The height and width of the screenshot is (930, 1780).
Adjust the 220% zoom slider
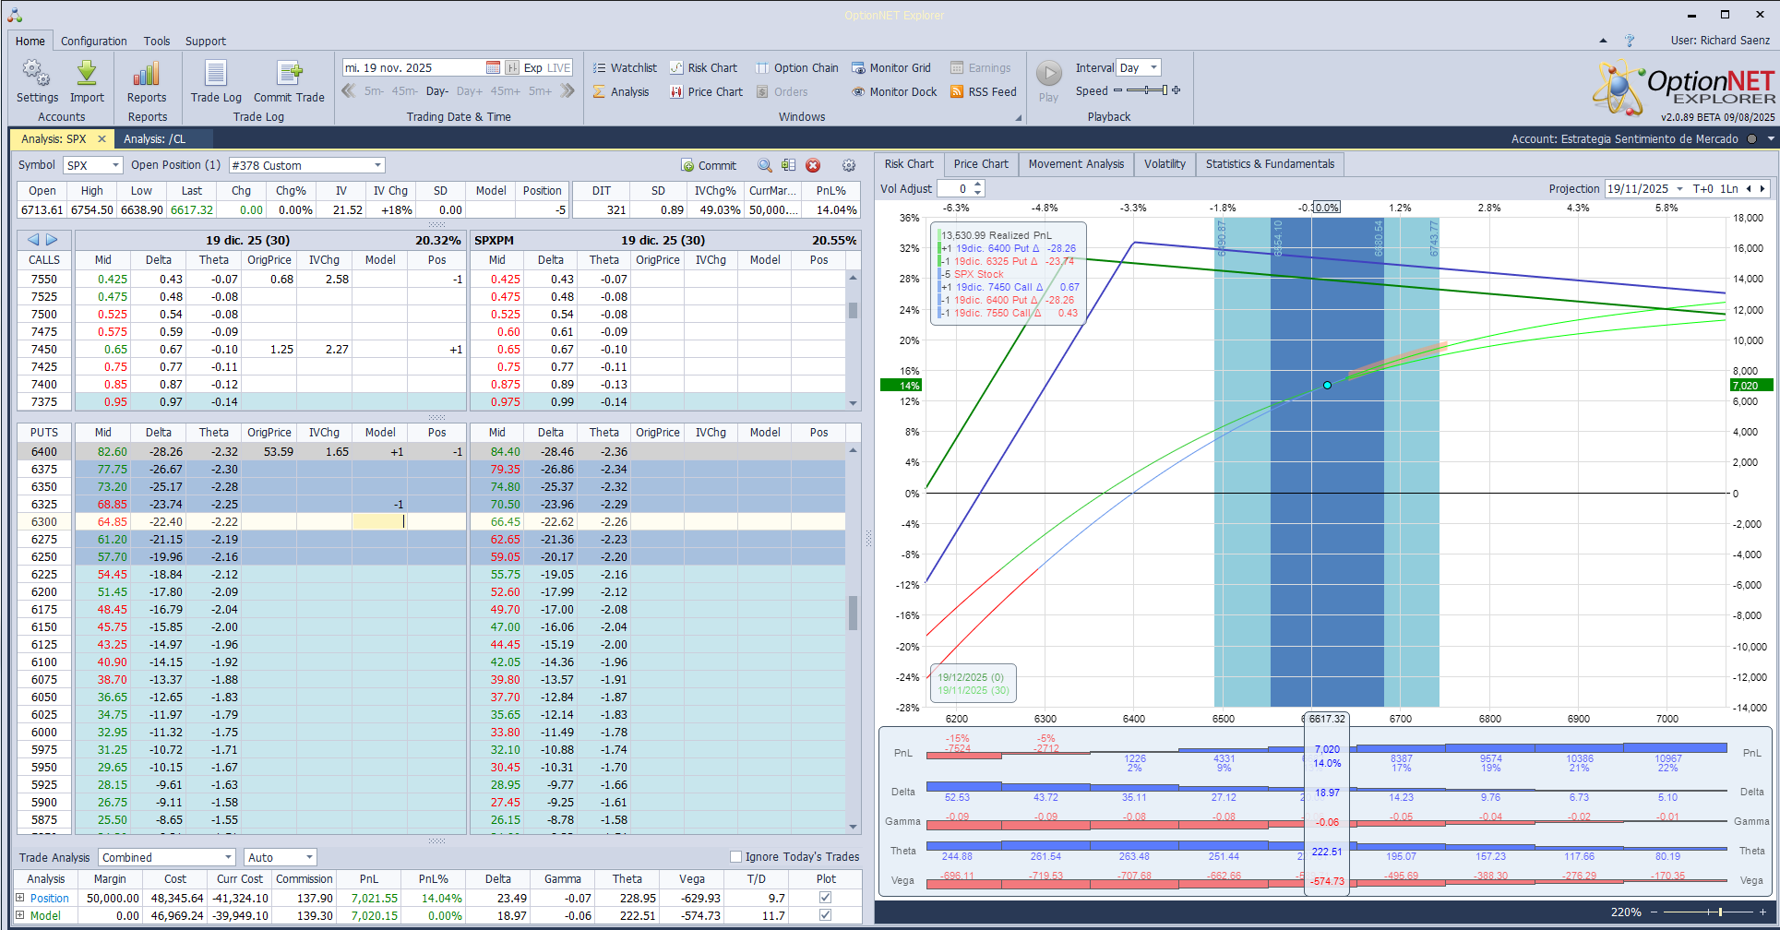click(1707, 912)
